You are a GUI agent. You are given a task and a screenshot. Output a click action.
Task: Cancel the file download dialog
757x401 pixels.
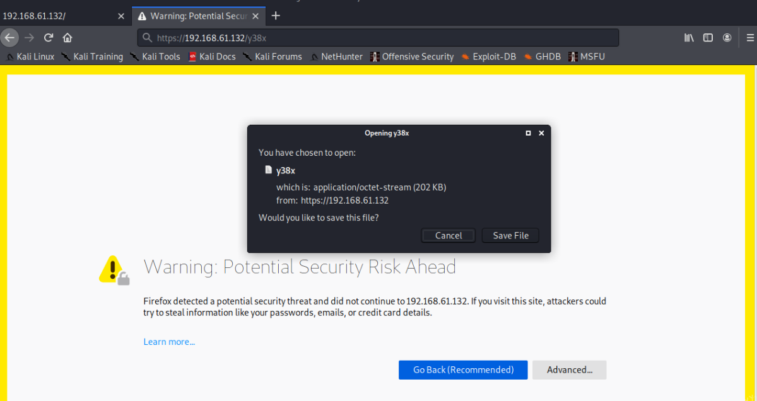coord(449,235)
